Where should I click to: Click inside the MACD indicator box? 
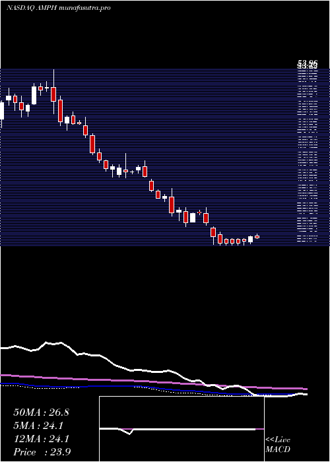181,429
